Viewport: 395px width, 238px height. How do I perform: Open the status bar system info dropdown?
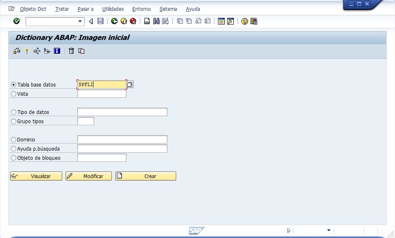[x=329, y=230]
